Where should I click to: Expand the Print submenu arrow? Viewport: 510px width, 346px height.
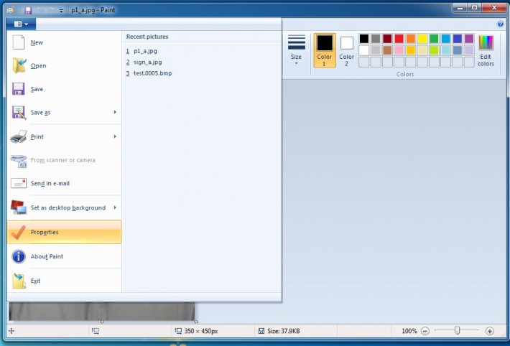[x=115, y=136]
